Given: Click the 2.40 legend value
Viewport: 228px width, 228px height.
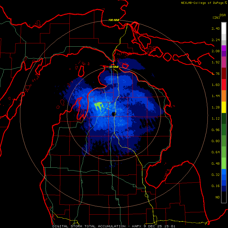Looking at the screenshot, I should click(x=216, y=28).
